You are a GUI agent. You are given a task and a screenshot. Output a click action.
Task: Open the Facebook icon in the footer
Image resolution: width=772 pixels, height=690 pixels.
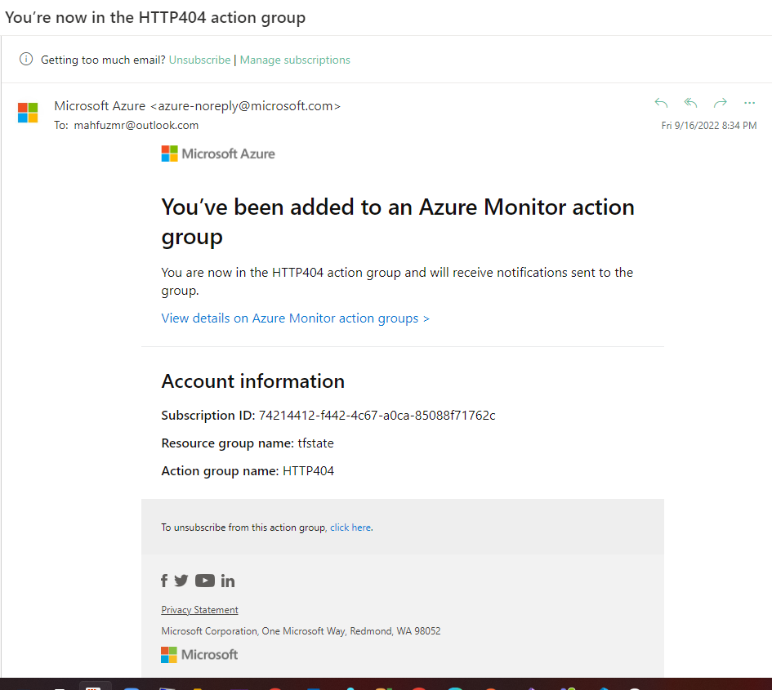164,581
